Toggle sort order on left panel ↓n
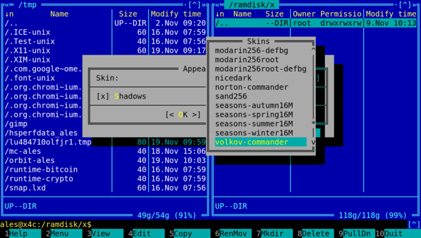This screenshot has height=238, width=421. 9,14
